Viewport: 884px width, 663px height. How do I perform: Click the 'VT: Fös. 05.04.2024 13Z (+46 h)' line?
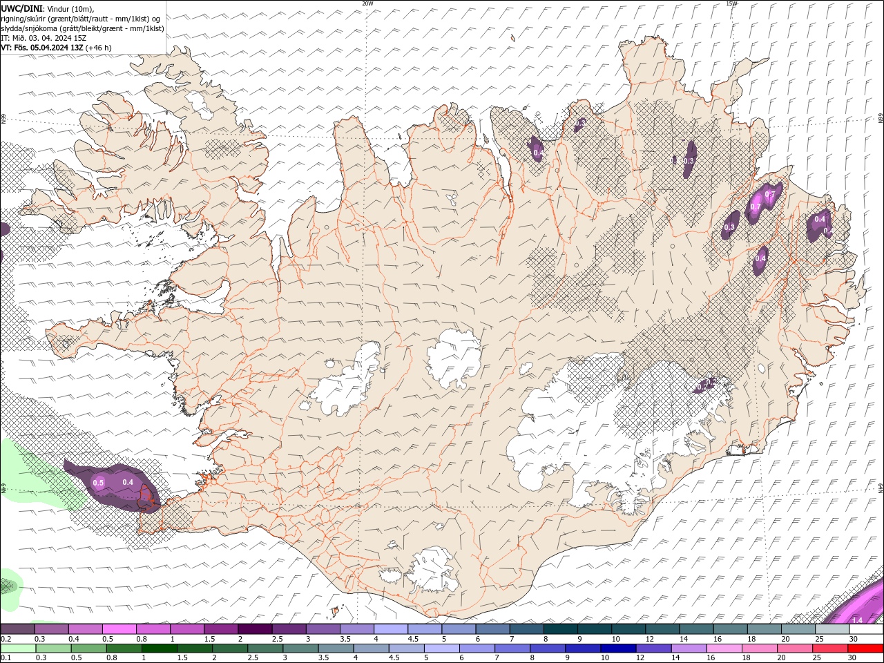pos(57,48)
